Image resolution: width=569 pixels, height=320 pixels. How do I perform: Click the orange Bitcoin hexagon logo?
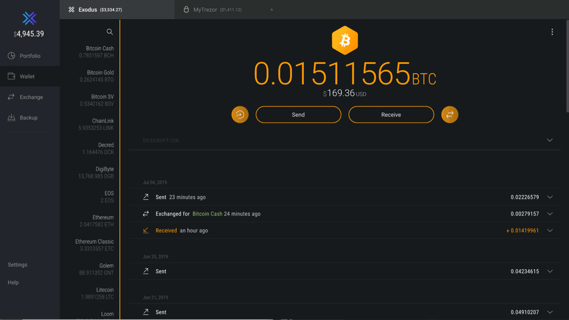[345, 40]
